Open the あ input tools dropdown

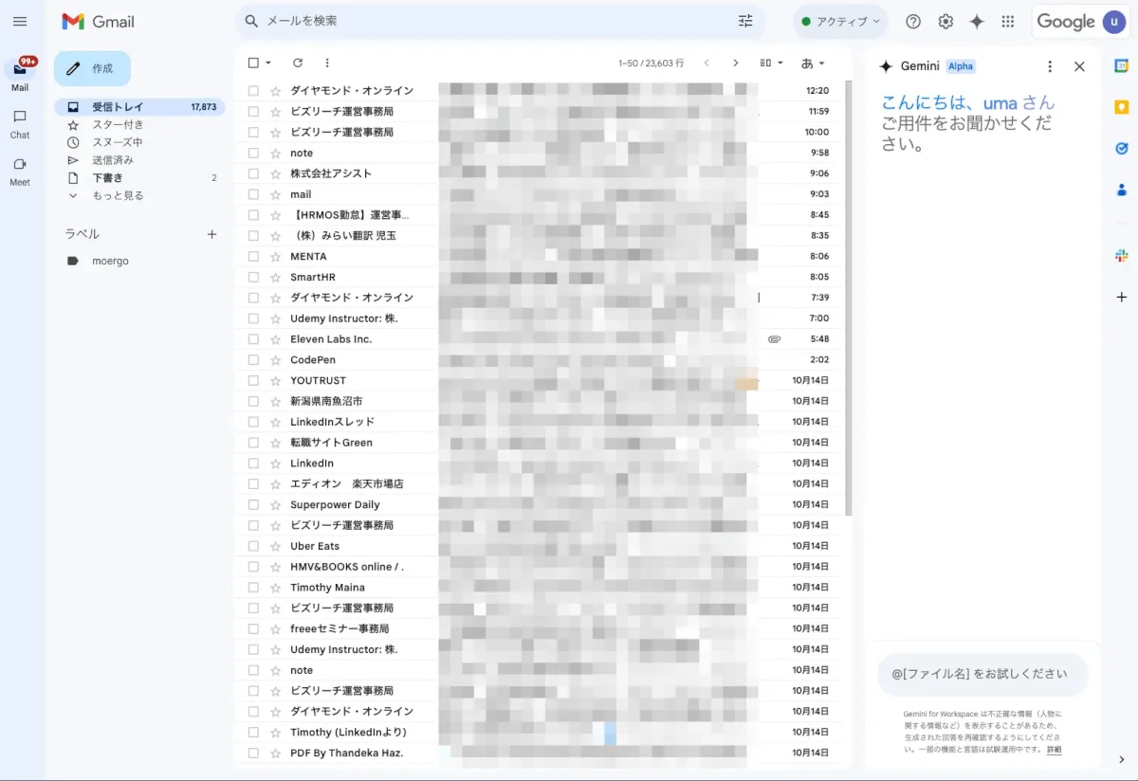[813, 63]
